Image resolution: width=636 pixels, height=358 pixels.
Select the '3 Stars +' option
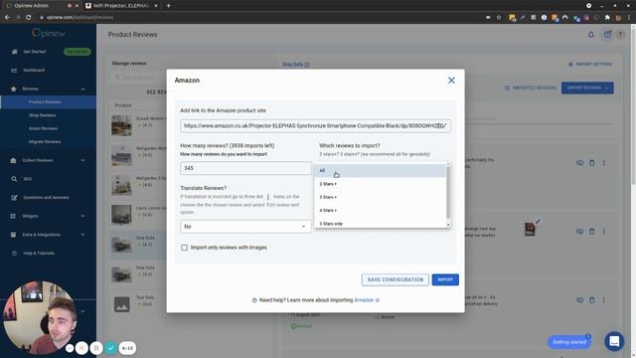(x=380, y=197)
